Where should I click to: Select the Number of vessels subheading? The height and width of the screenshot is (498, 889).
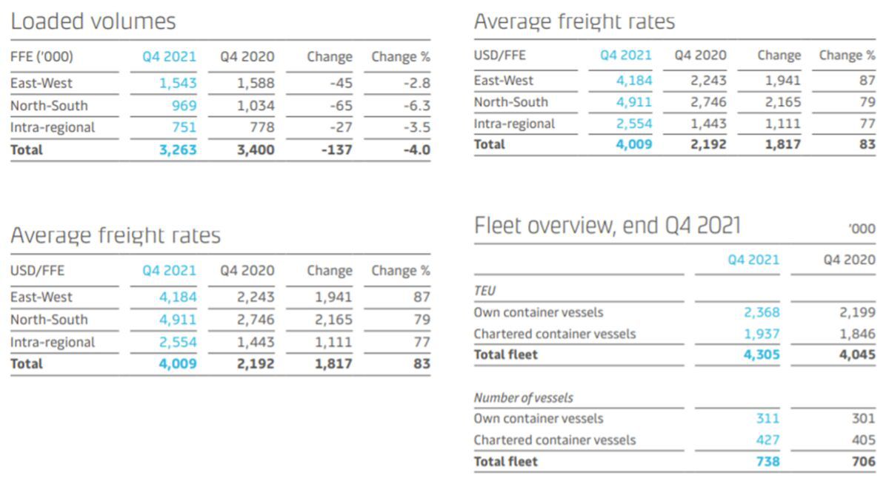point(523,398)
